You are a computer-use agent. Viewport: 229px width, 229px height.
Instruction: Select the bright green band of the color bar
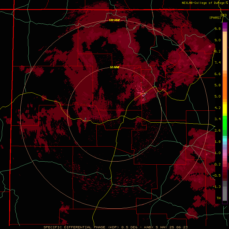click(225, 123)
